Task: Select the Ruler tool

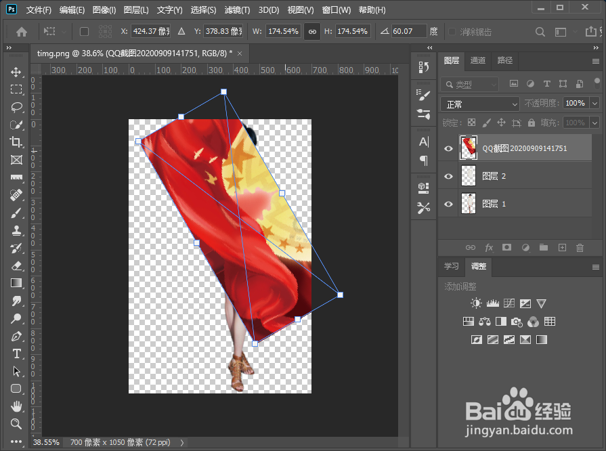Action: (16, 177)
